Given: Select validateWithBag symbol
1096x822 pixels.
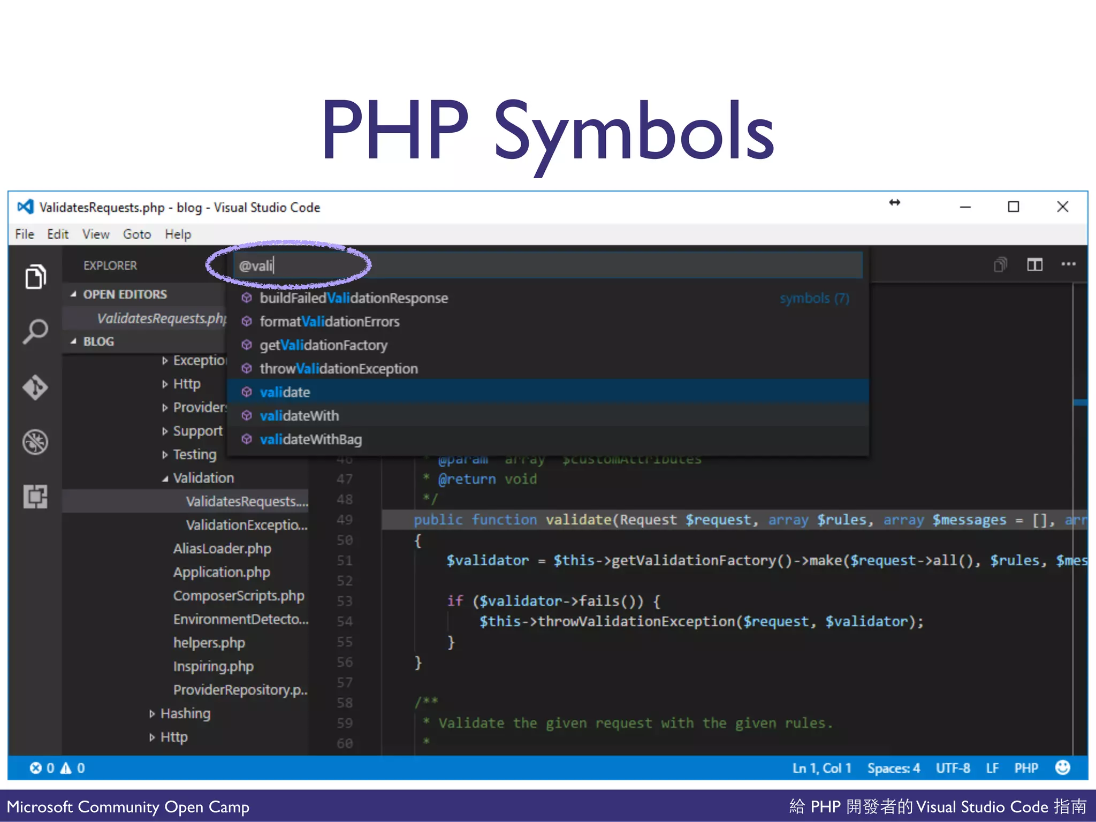Looking at the screenshot, I should [x=548, y=439].
